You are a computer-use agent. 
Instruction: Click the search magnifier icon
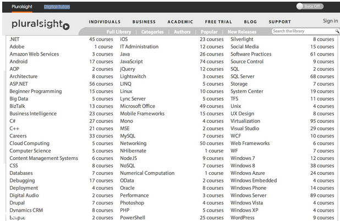tap(337, 31)
